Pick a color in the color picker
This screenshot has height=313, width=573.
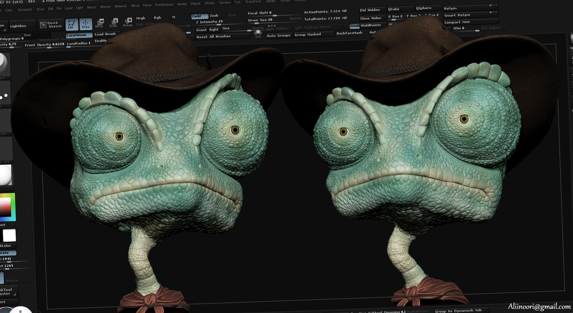click(x=7, y=207)
